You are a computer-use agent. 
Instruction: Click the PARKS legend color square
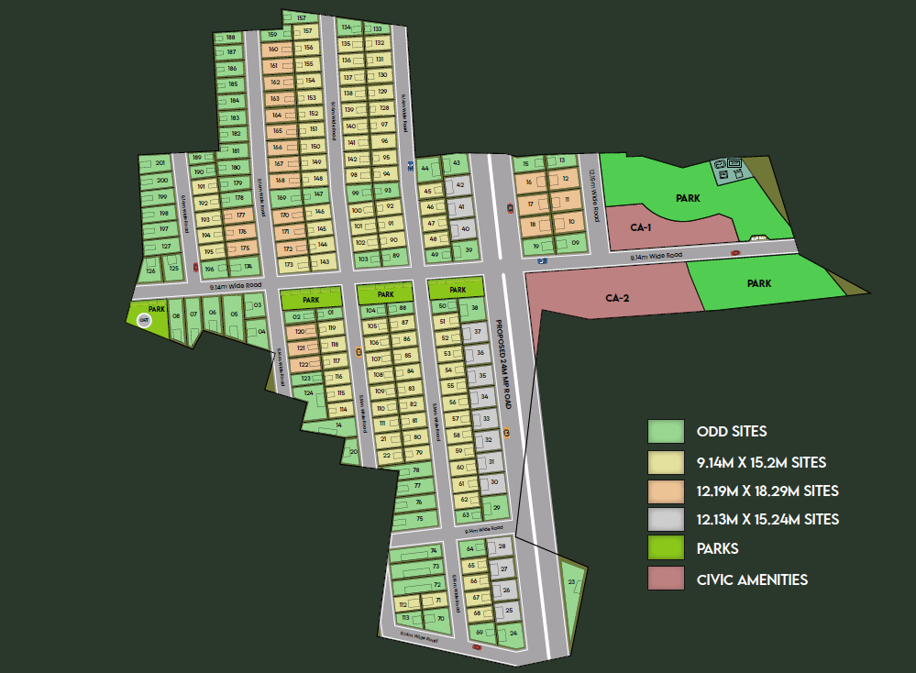pos(665,548)
